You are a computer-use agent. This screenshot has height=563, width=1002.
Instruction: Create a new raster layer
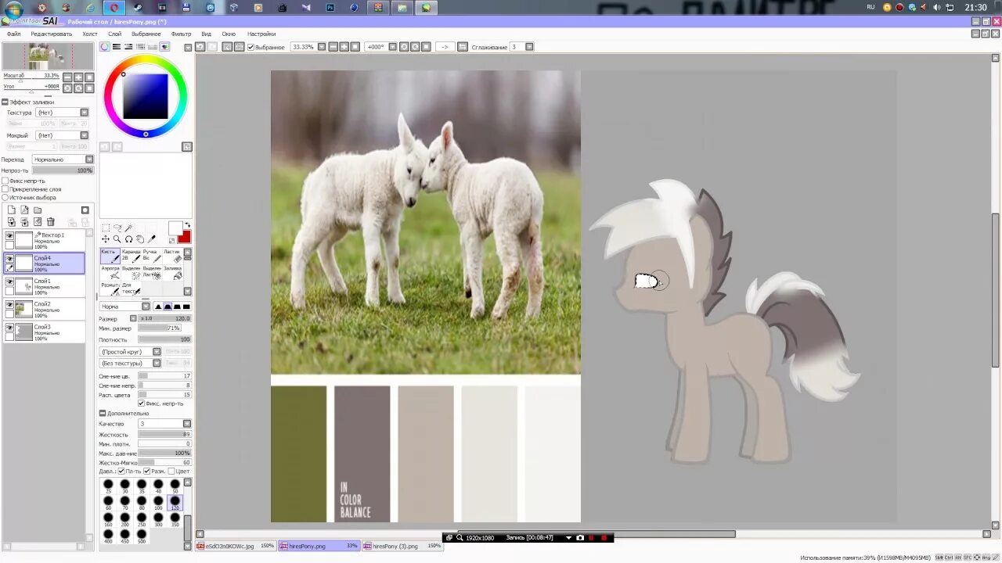pyautogui.click(x=12, y=210)
